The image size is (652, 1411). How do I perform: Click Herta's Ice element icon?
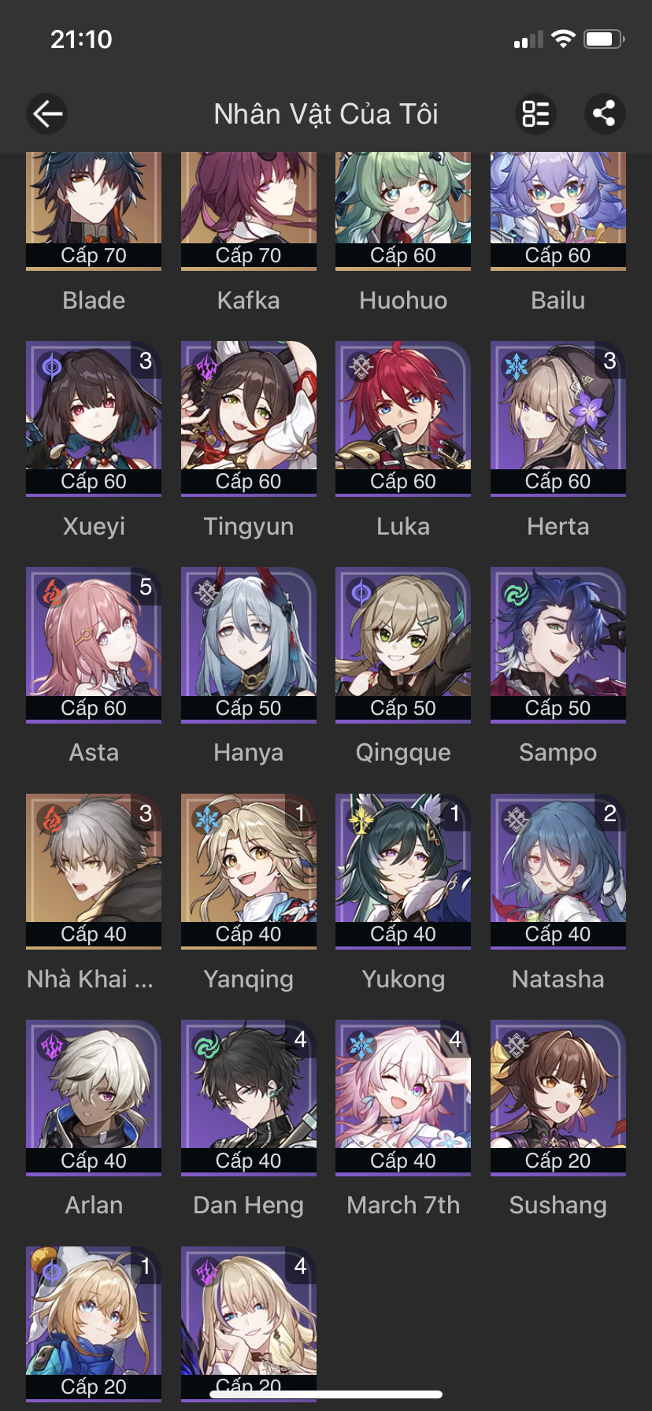pos(516,367)
